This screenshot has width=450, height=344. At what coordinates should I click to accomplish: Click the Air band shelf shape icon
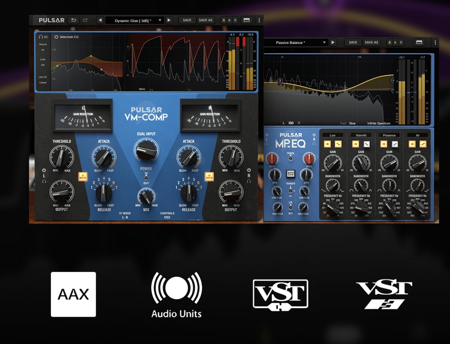(423, 144)
